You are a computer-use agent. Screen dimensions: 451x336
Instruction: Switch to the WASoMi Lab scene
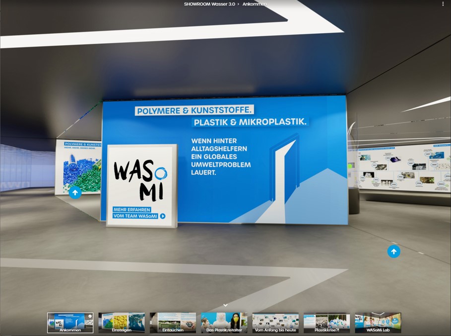pyautogui.click(x=378, y=323)
